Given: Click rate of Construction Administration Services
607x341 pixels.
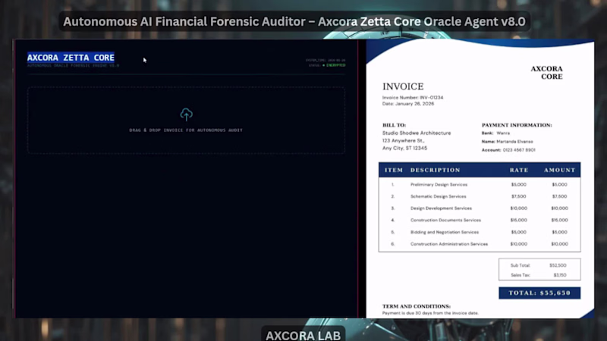Looking at the screenshot, I should pyautogui.click(x=519, y=244).
